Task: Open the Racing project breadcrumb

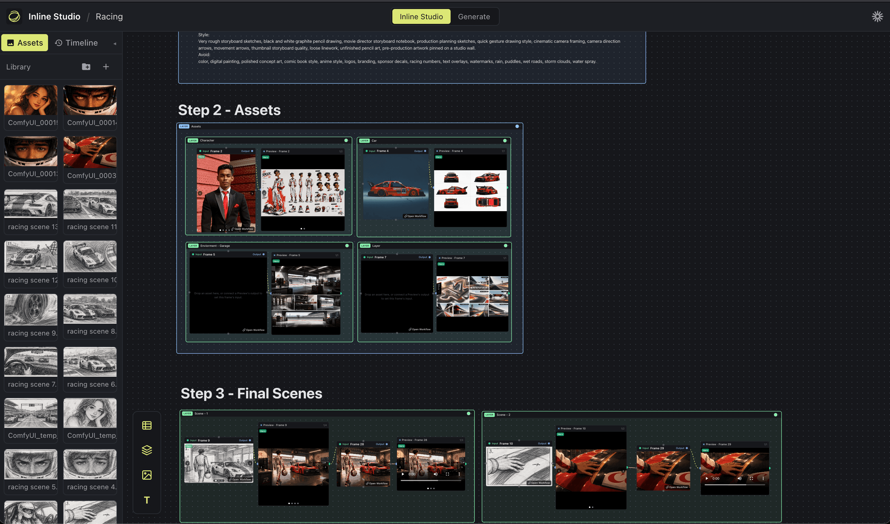Action: (x=109, y=17)
